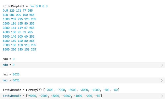Click -200 in the array output preview
The image size is (165, 103).
[106, 90]
